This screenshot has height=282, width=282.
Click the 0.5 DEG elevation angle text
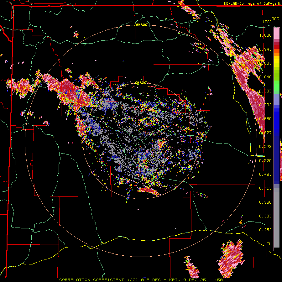click(x=151, y=280)
